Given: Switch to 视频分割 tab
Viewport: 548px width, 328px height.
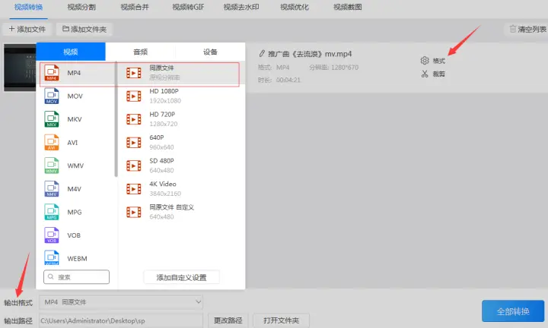Looking at the screenshot, I should (81, 8).
